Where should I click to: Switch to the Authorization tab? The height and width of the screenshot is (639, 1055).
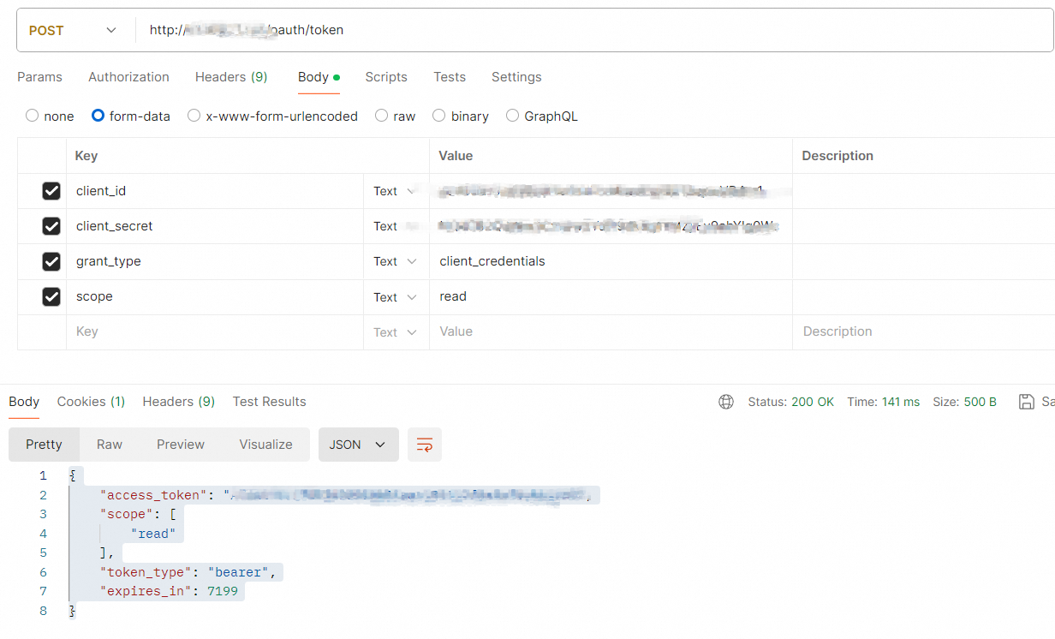[128, 77]
